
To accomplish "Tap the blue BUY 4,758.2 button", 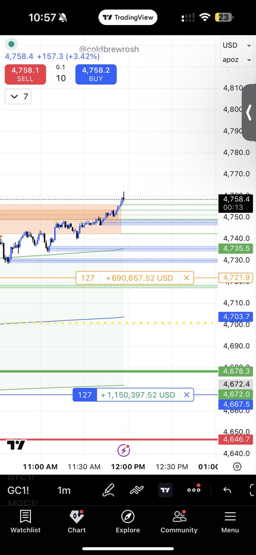I will click(x=96, y=74).
